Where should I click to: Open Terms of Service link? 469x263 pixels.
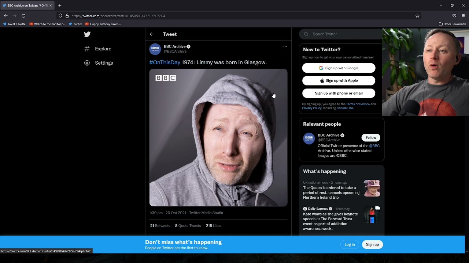pyautogui.click(x=358, y=104)
